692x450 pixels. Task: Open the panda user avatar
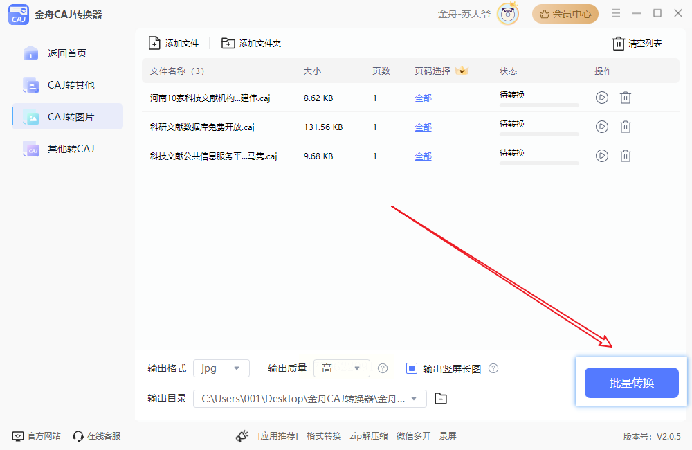point(508,14)
